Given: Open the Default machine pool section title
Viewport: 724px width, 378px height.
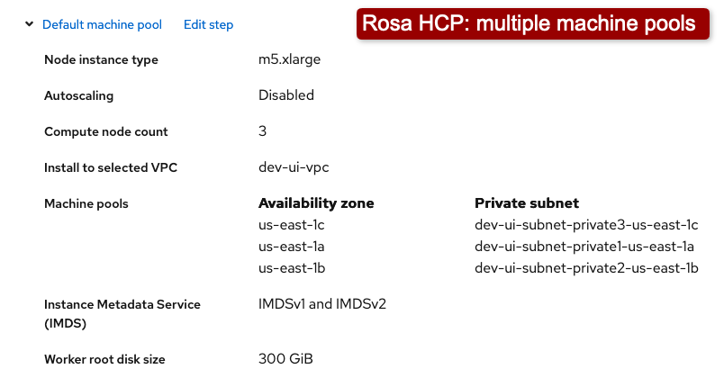Looking at the screenshot, I should point(102,25).
